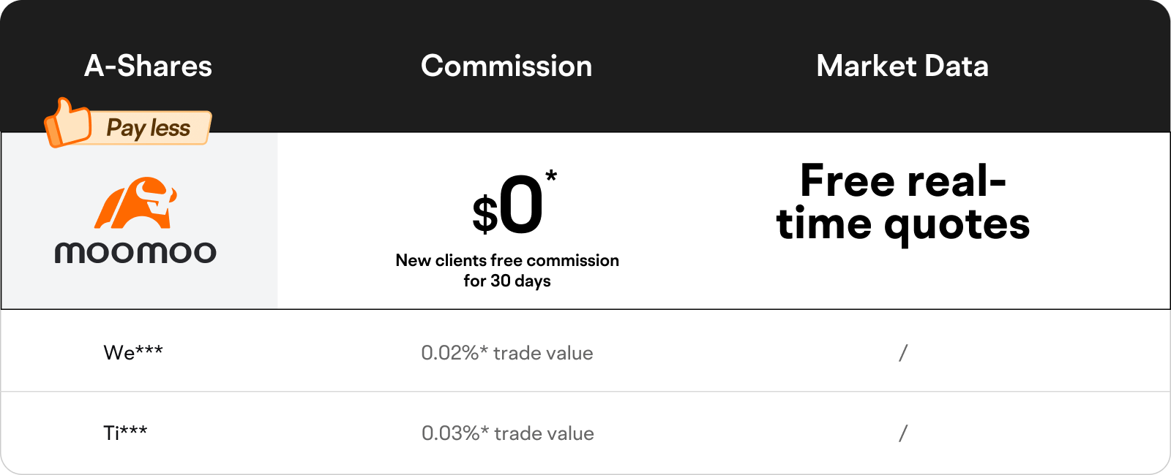Click the moomoo bull logo icon
Image resolution: width=1171 pixels, height=475 pixels.
click(x=136, y=202)
